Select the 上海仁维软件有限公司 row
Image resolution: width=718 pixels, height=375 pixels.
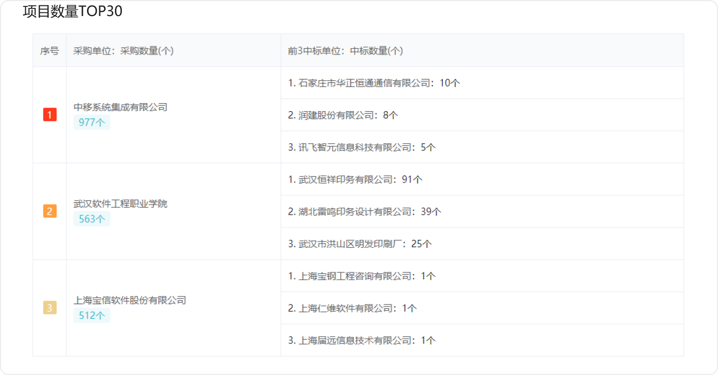pos(482,308)
